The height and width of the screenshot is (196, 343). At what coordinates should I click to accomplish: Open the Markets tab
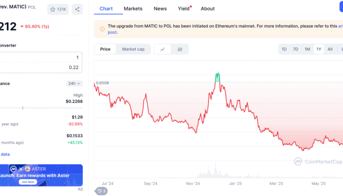point(133,9)
